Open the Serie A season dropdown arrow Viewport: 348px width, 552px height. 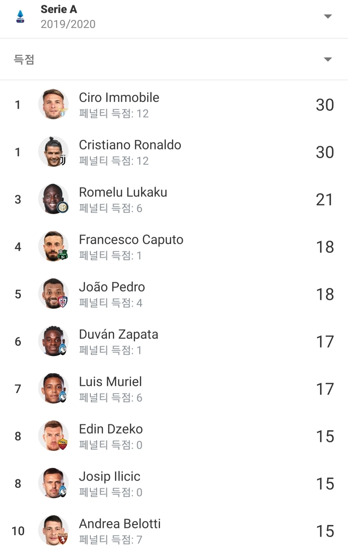click(x=328, y=16)
